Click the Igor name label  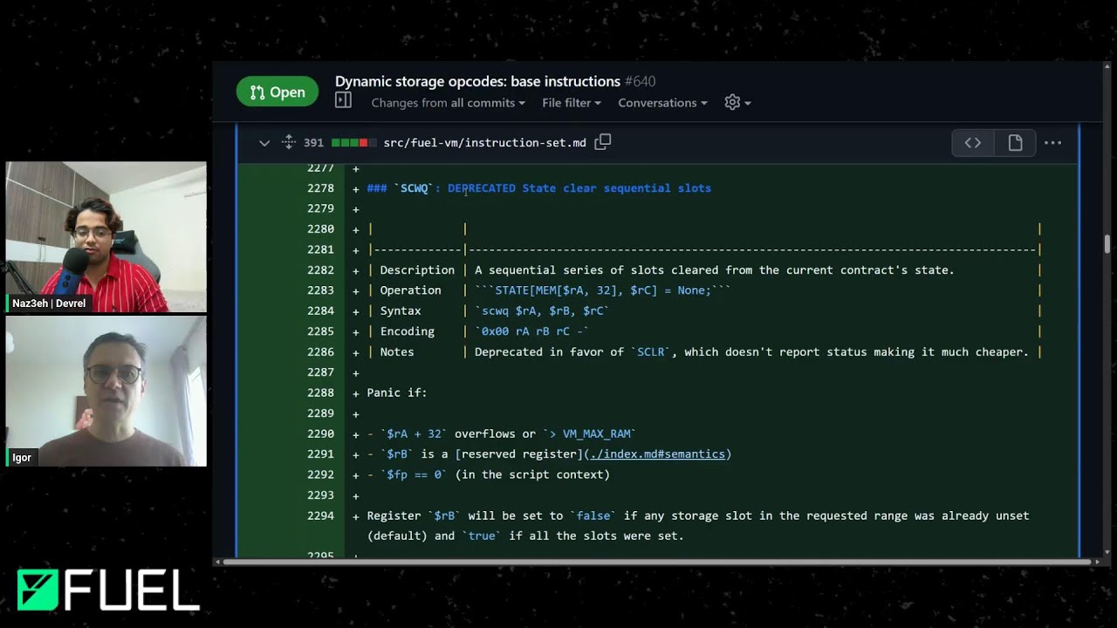click(x=22, y=458)
